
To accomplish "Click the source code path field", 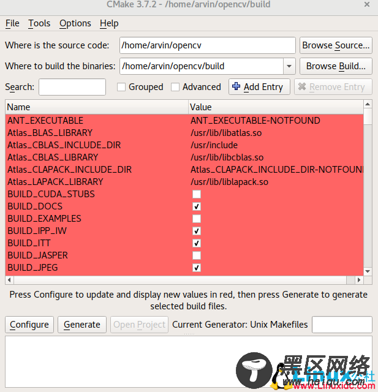I will pos(208,45).
